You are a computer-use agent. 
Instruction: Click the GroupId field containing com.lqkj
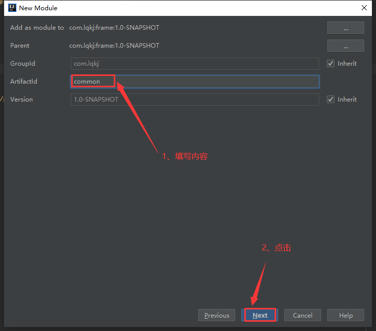[195, 64]
